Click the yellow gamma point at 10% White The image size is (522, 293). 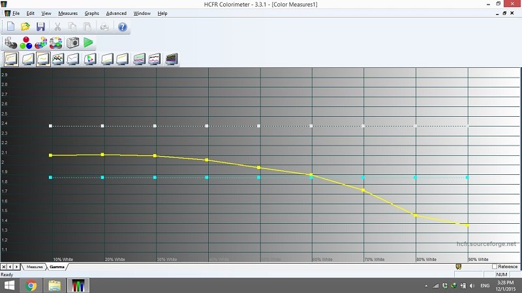point(51,155)
